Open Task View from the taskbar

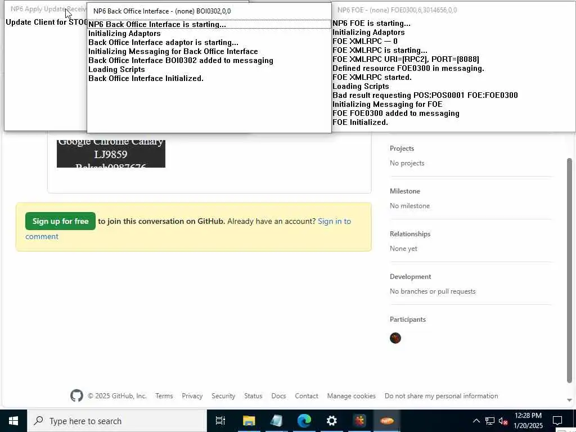[220, 421]
